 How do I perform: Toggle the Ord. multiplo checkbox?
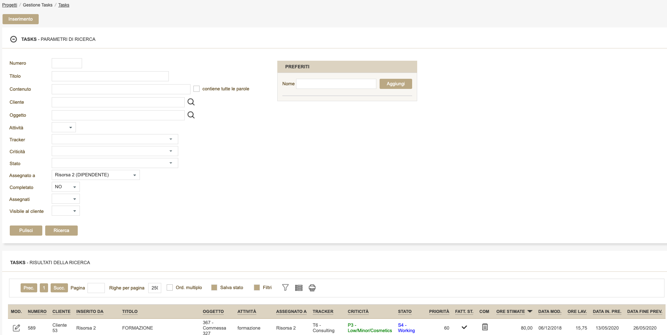(x=170, y=288)
